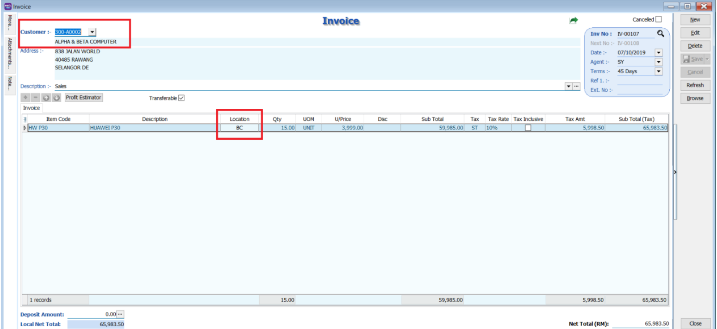Open the grid column chooser icon
The height and width of the screenshot is (329, 717).
[25, 119]
